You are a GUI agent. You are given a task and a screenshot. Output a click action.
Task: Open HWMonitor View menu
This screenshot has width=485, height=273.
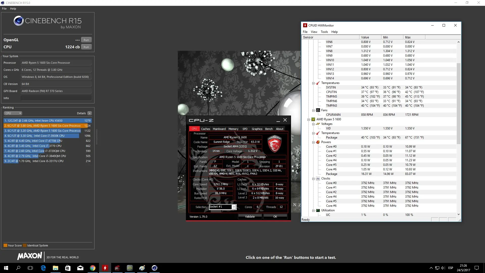click(x=314, y=32)
